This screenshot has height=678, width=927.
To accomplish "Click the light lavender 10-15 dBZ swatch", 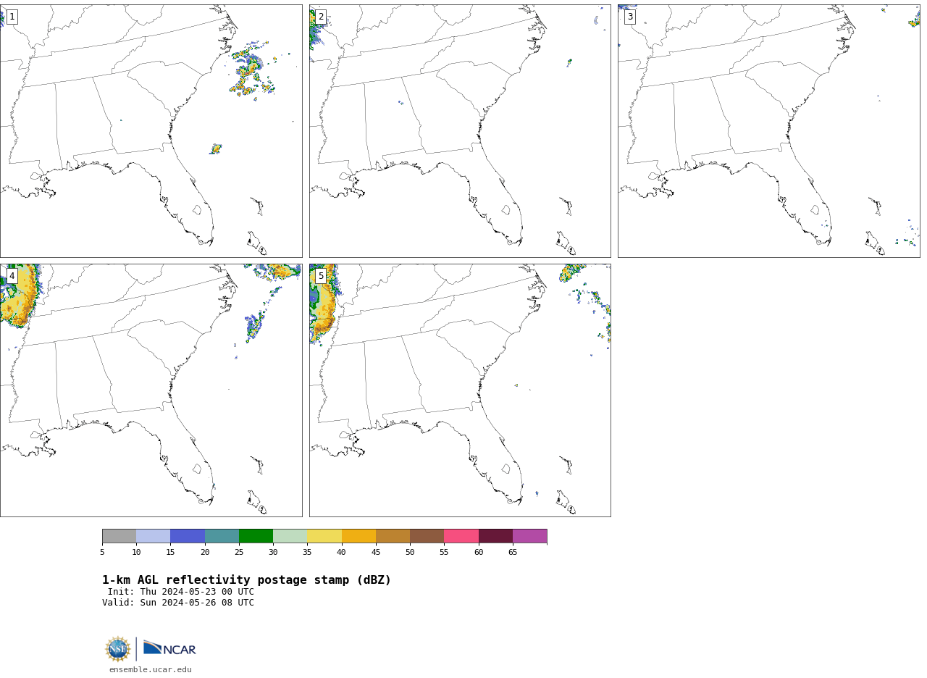I will pyautogui.click(x=153, y=536).
